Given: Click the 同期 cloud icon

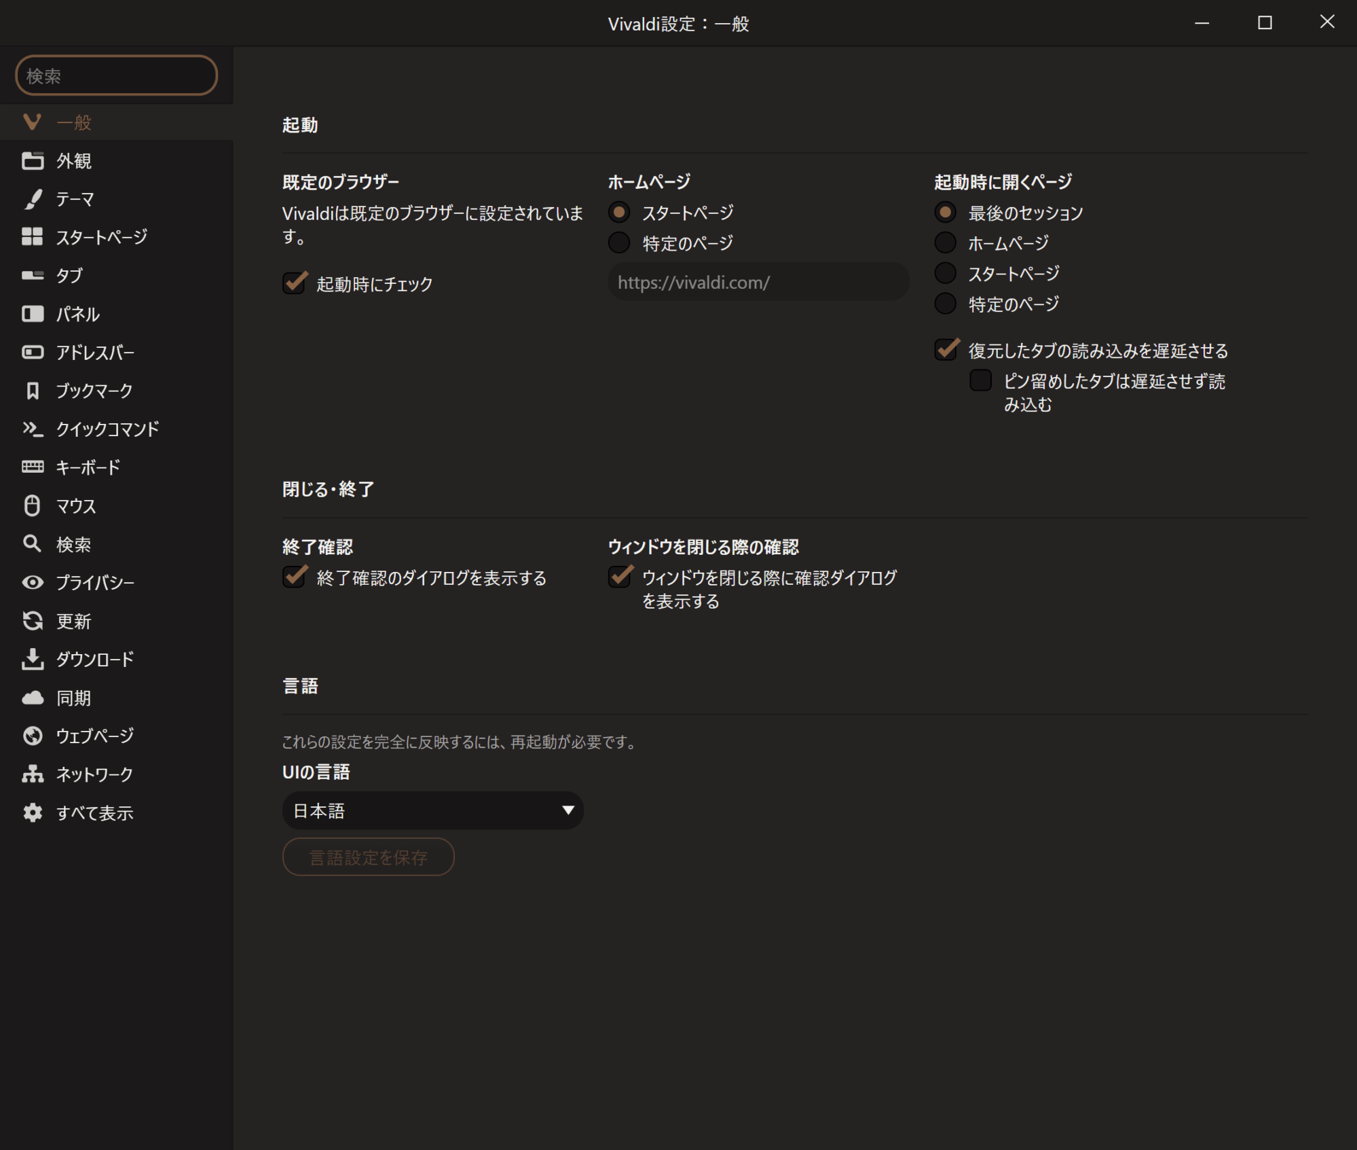Looking at the screenshot, I should 32,698.
